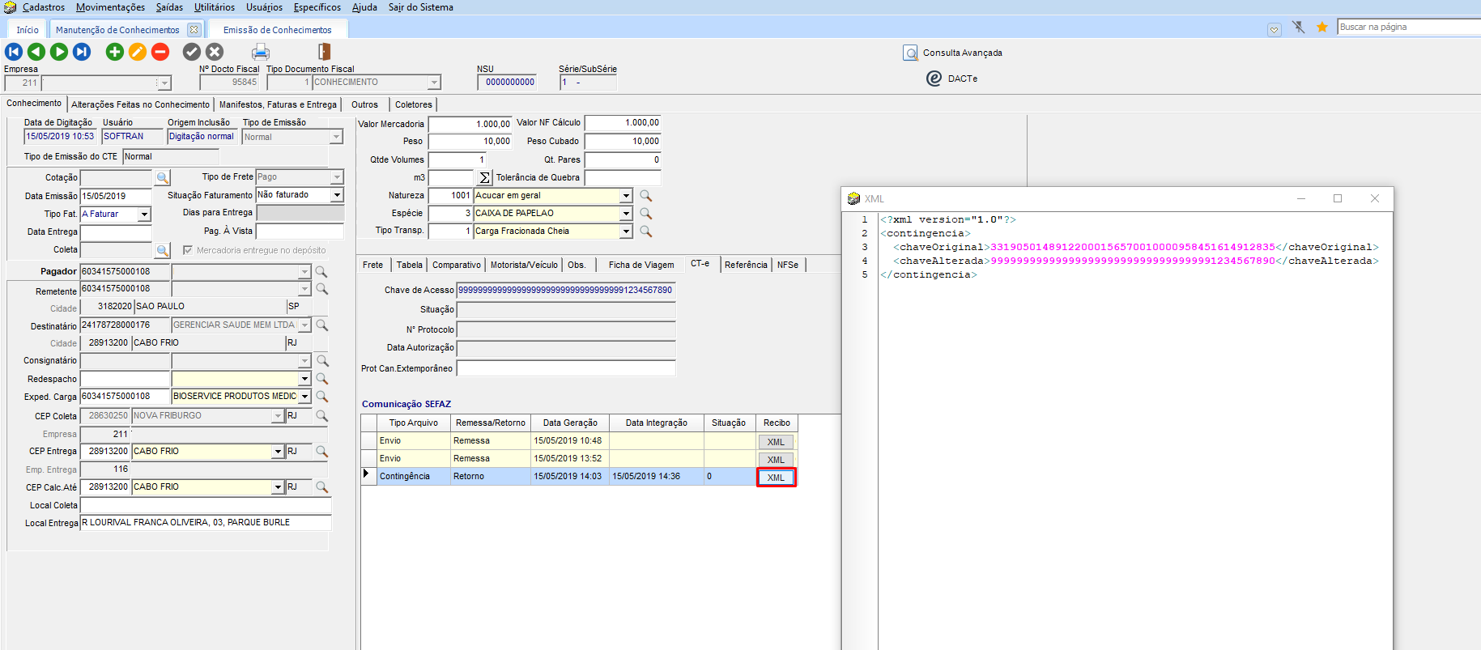
Task: Click the printer icon in toolbar
Action: pos(260,53)
